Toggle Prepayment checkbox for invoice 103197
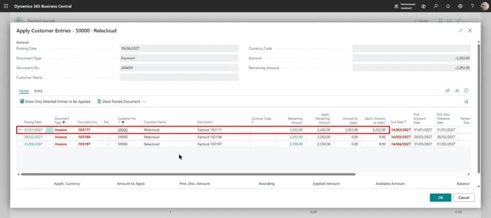 click(x=109, y=144)
